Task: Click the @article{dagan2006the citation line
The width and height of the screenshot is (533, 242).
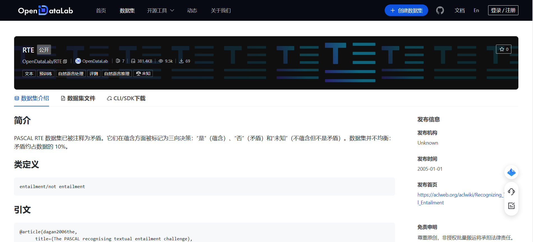Action: [48, 232]
